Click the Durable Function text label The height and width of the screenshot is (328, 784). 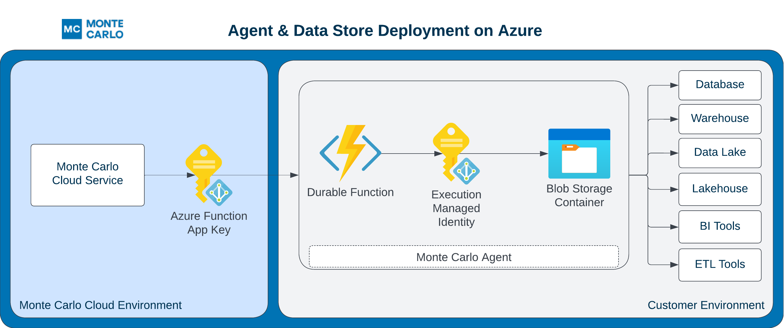pyautogui.click(x=350, y=192)
